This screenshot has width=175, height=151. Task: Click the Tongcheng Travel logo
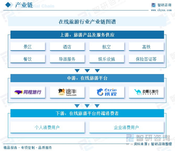pyautogui.click(x=28, y=92)
